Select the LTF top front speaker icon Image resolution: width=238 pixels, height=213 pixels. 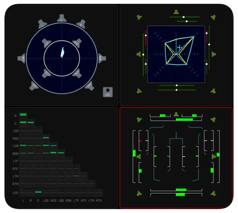point(47,44)
